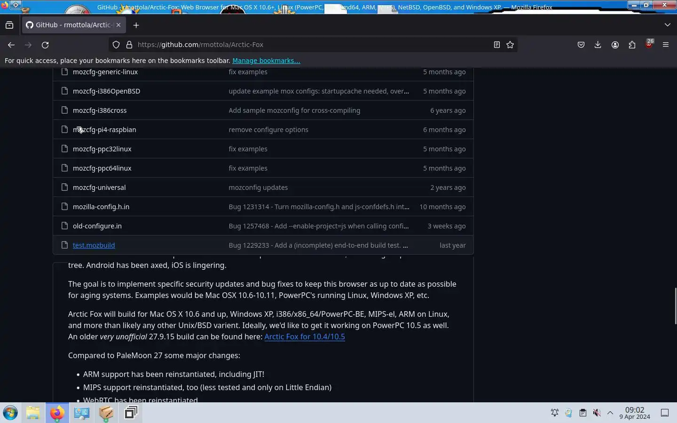Open 'update example mox configs' commit message
Screen dimensions: 677x423
pos(319,91)
